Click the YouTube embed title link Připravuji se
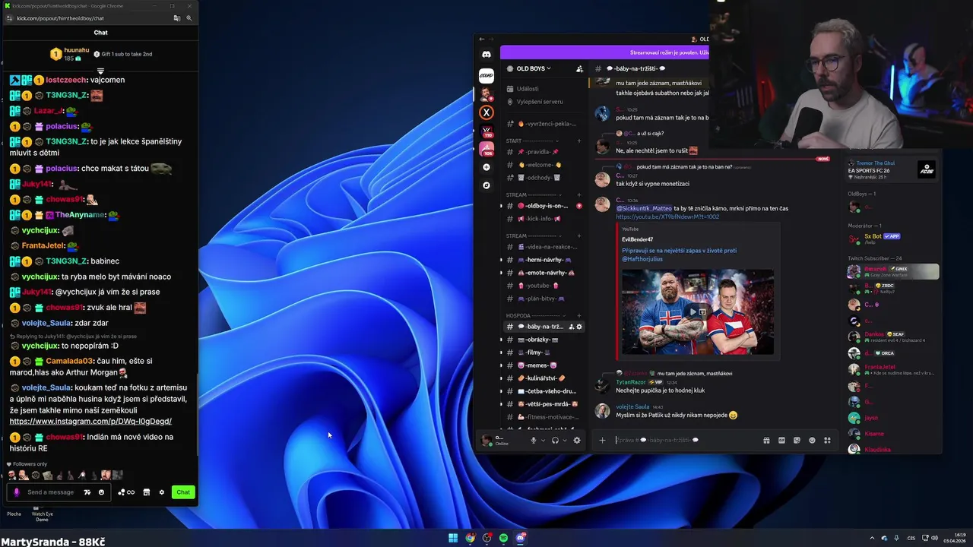Image resolution: width=973 pixels, height=547 pixels. (x=679, y=255)
